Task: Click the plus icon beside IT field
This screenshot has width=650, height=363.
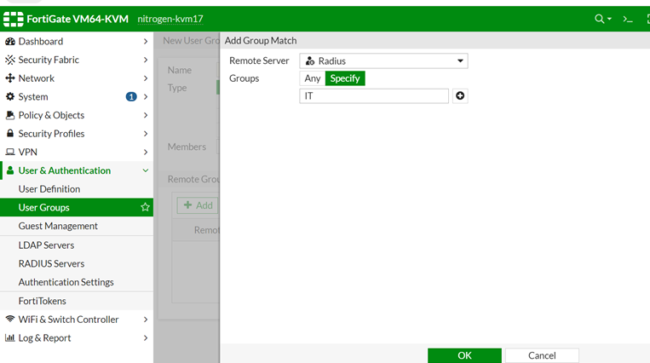Action: pos(460,96)
